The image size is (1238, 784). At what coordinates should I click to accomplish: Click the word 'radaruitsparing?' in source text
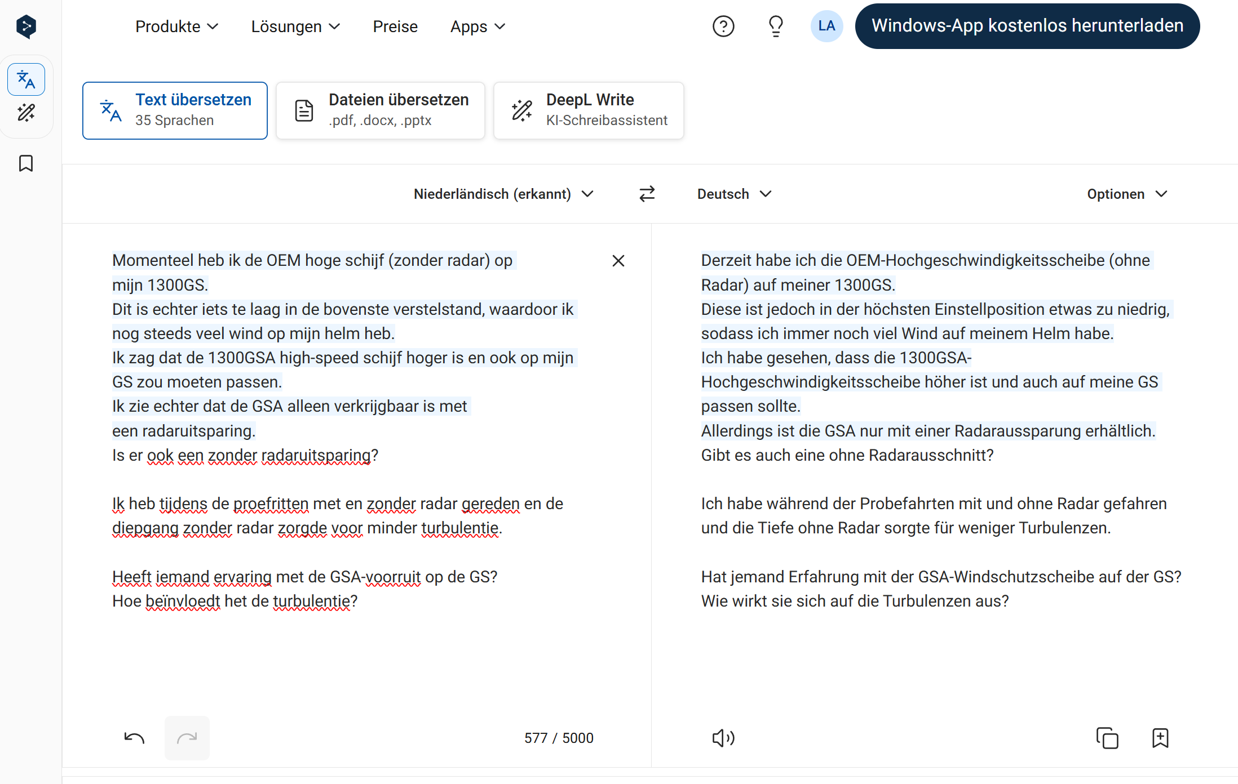(x=320, y=455)
